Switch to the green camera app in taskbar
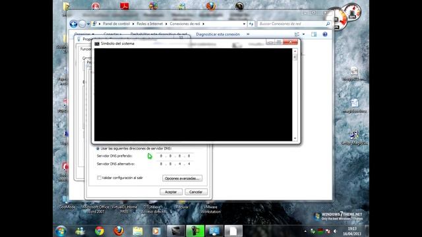Image resolution: width=422 pixels, height=237 pixels. point(195,231)
